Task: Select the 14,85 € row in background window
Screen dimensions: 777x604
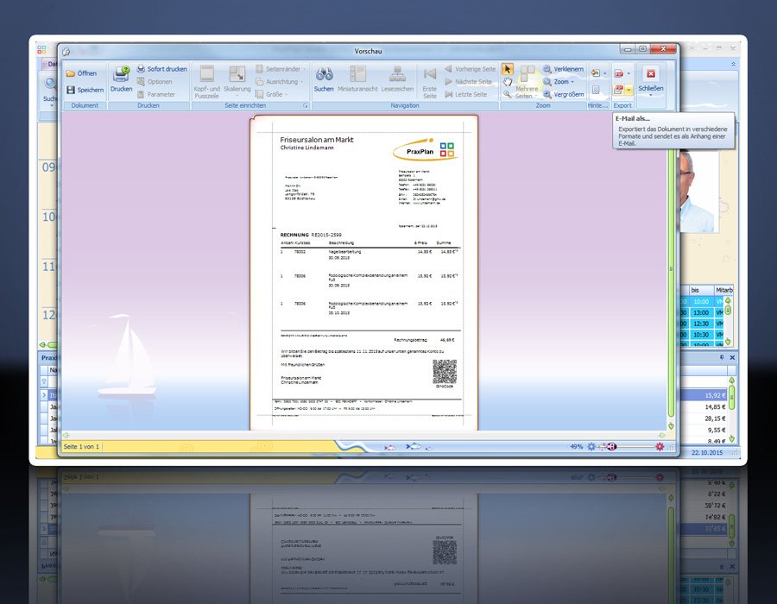Action: pos(704,406)
